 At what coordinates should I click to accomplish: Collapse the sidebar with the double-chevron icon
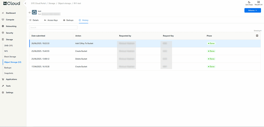click(25, 3)
